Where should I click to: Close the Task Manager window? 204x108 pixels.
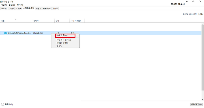pyautogui.click(x=200, y=2)
